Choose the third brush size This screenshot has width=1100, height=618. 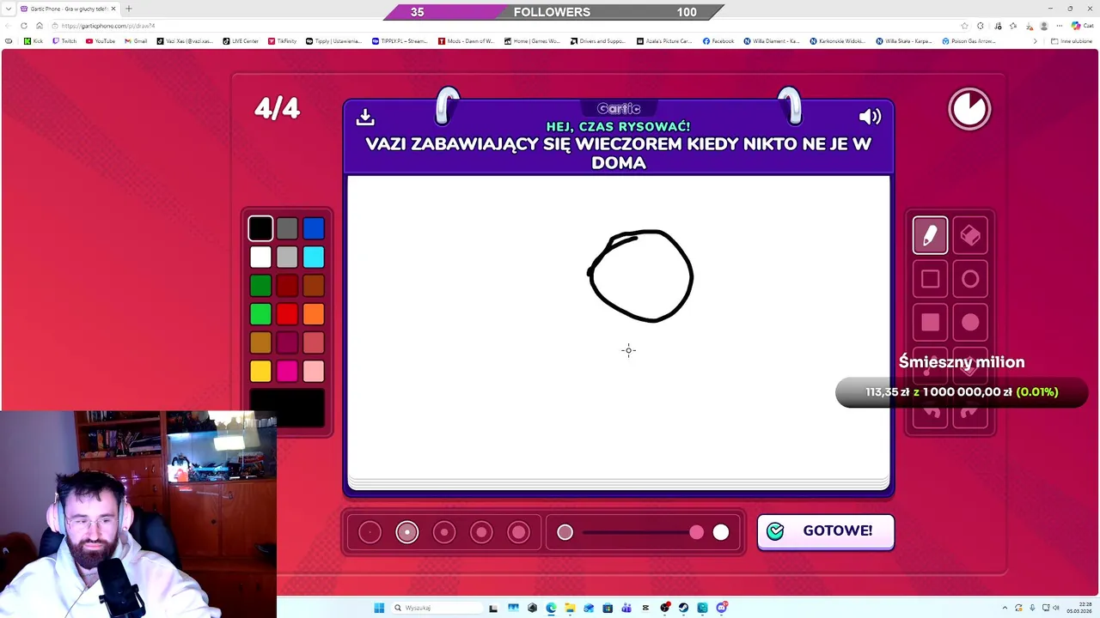pyautogui.click(x=444, y=532)
